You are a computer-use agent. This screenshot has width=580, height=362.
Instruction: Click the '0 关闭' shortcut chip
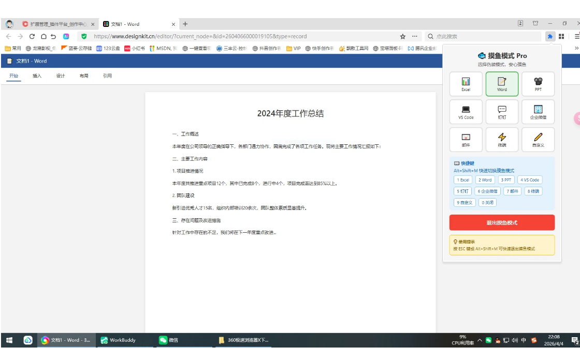487,203
